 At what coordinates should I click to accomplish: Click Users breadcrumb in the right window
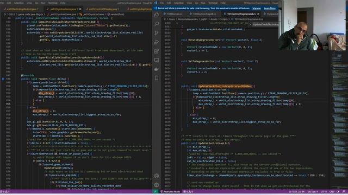click(x=172, y=19)
